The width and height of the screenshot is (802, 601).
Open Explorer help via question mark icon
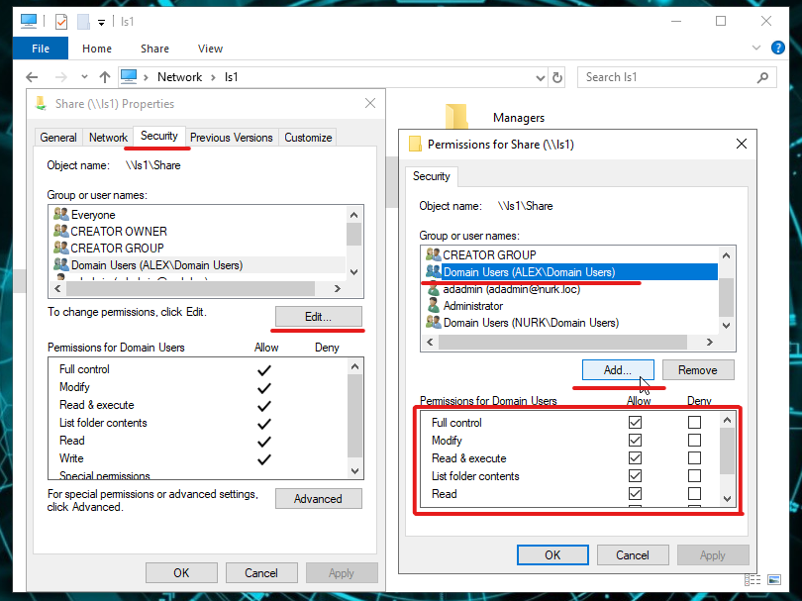coord(778,48)
